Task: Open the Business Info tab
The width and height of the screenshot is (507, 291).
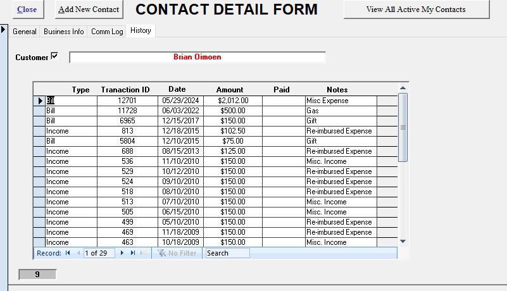Action: [x=63, y=32]
